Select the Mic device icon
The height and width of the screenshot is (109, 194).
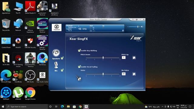[x=56, y=65]
